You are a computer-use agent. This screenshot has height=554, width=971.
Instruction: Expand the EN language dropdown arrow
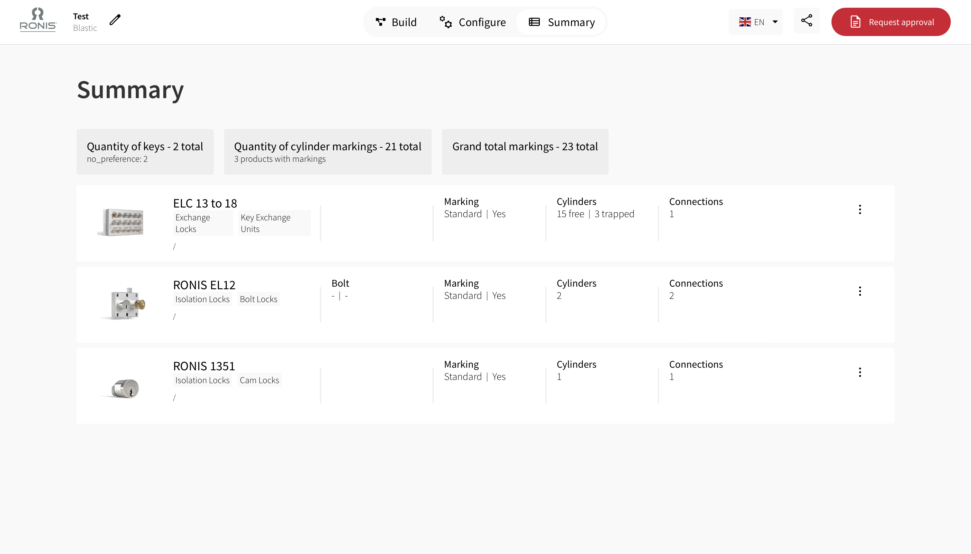point(775,22)
